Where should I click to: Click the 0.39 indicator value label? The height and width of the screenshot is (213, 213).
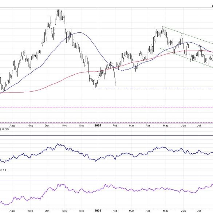coord(5,129)
